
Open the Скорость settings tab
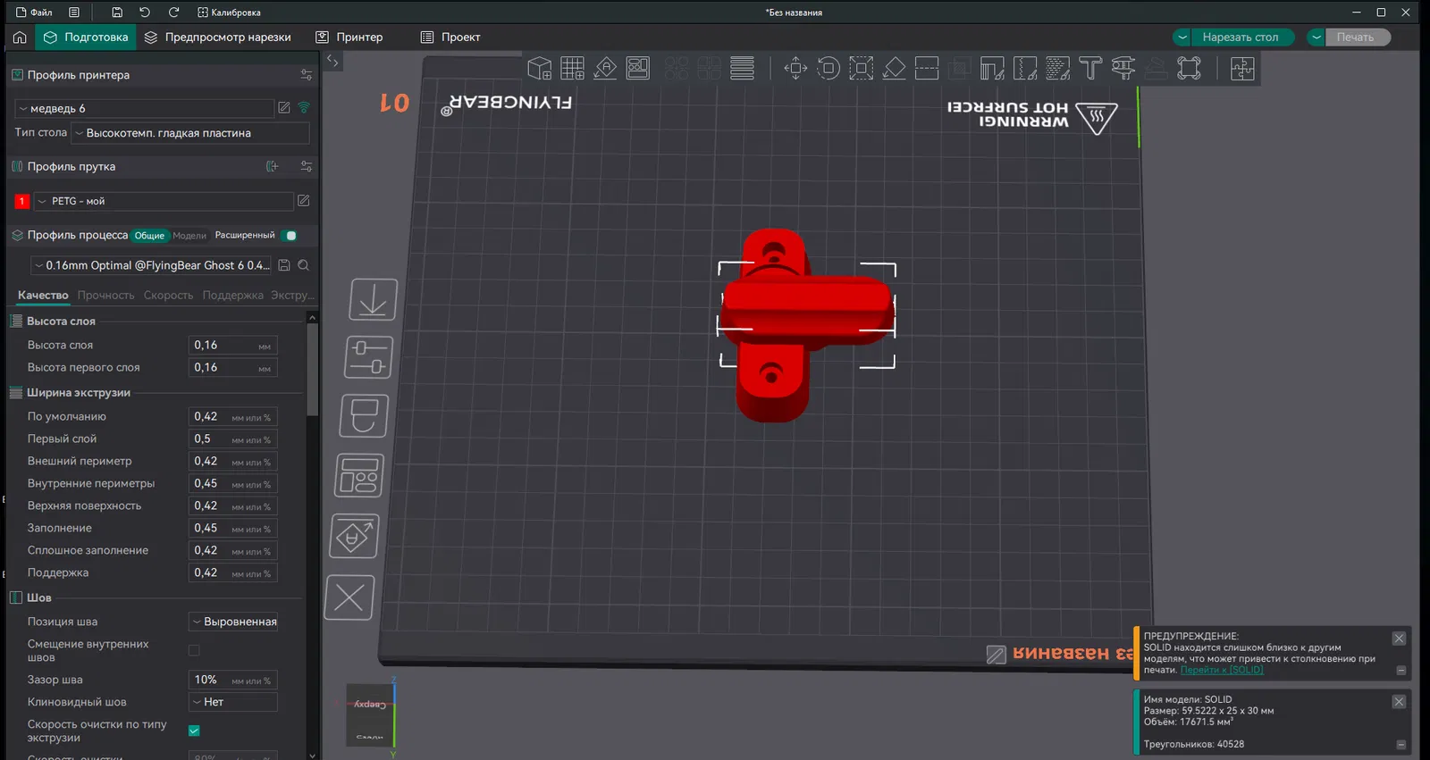point(168,296)
